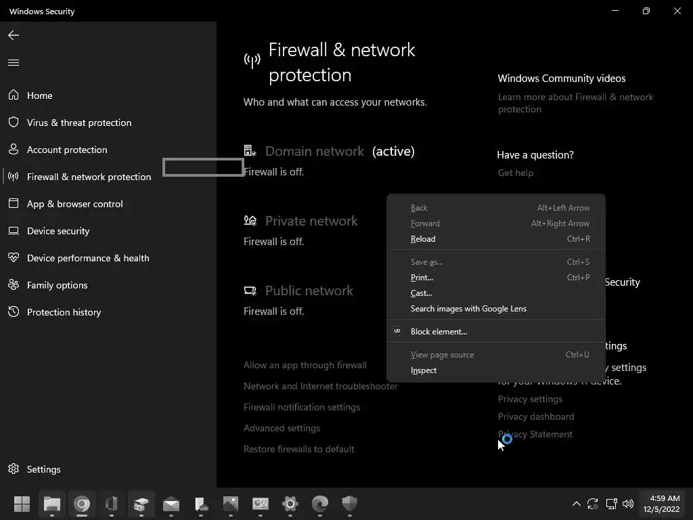The width and height of the screenshot is (693, 520).
Task: Open the Mail app on taskbar
Action: pos(171,504)
